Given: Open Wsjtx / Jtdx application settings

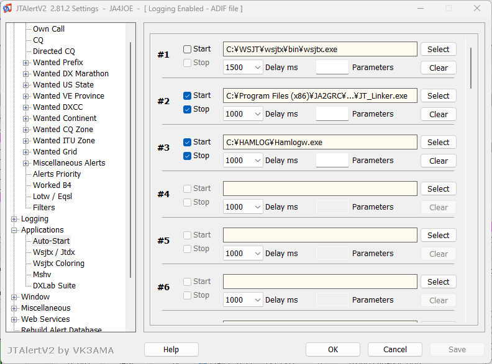Looking at the screenshot, I should coord(54,252).
